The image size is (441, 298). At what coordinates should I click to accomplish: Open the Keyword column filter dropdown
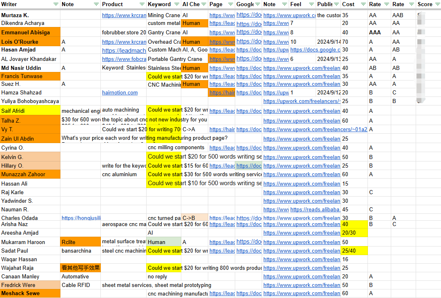(177, 4)
